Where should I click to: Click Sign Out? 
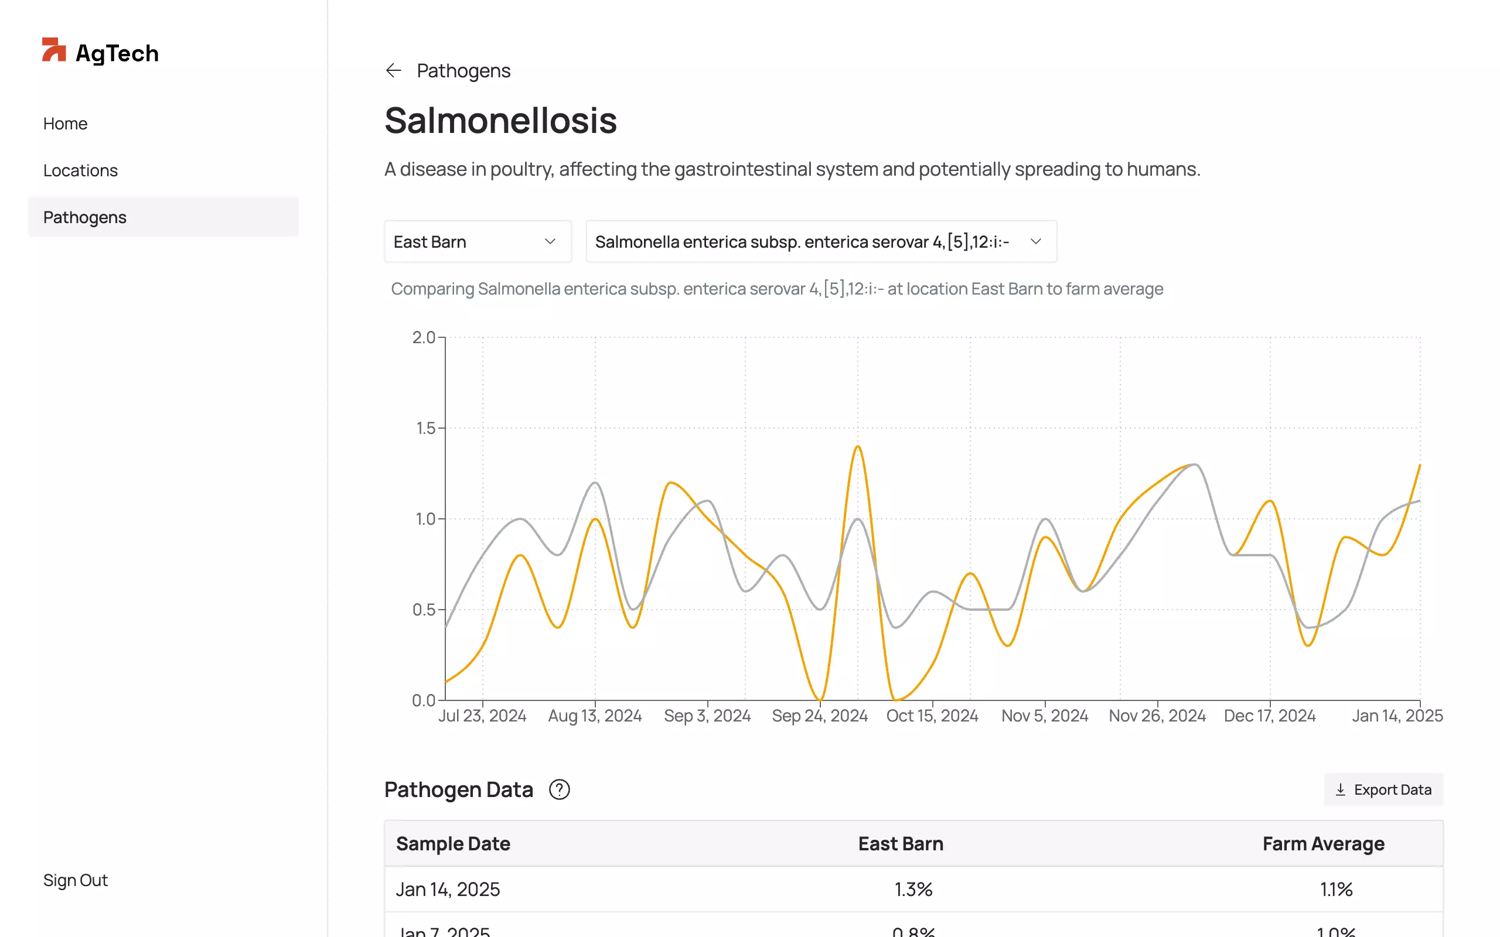pos(76,880)
